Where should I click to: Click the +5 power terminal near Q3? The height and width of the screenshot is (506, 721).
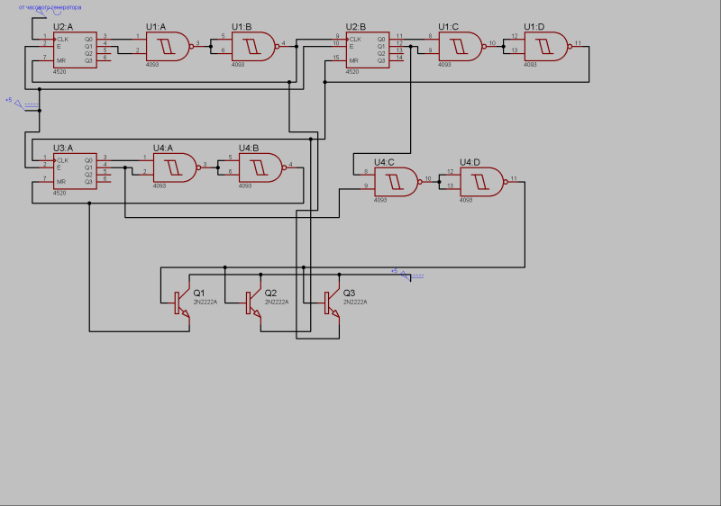coord(406,276)
